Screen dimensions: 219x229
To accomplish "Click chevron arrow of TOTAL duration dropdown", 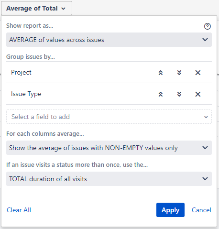I will [205, 179].
